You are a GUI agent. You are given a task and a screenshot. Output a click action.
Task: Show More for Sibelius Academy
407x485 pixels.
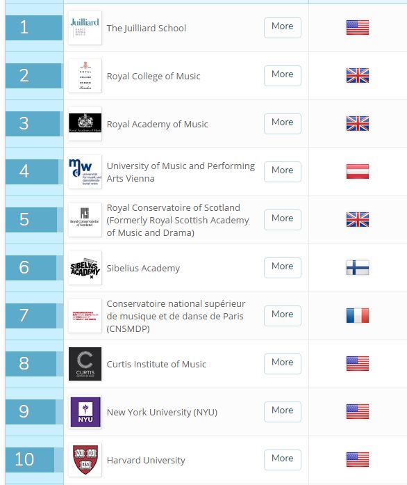tap(283, 268)
